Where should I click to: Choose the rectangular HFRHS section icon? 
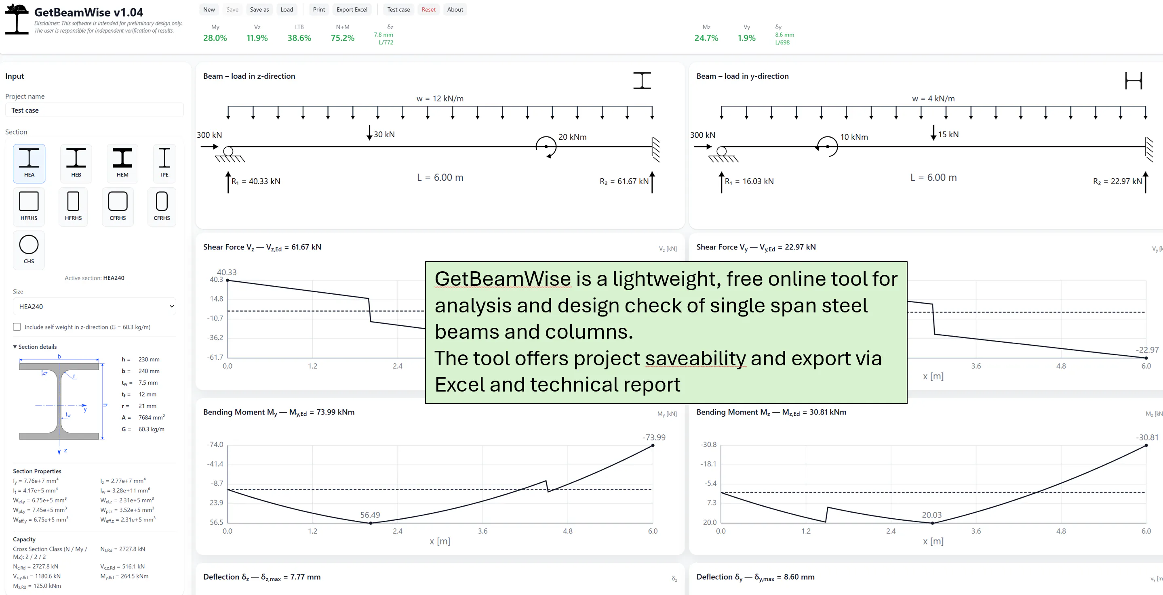[73, 206]
